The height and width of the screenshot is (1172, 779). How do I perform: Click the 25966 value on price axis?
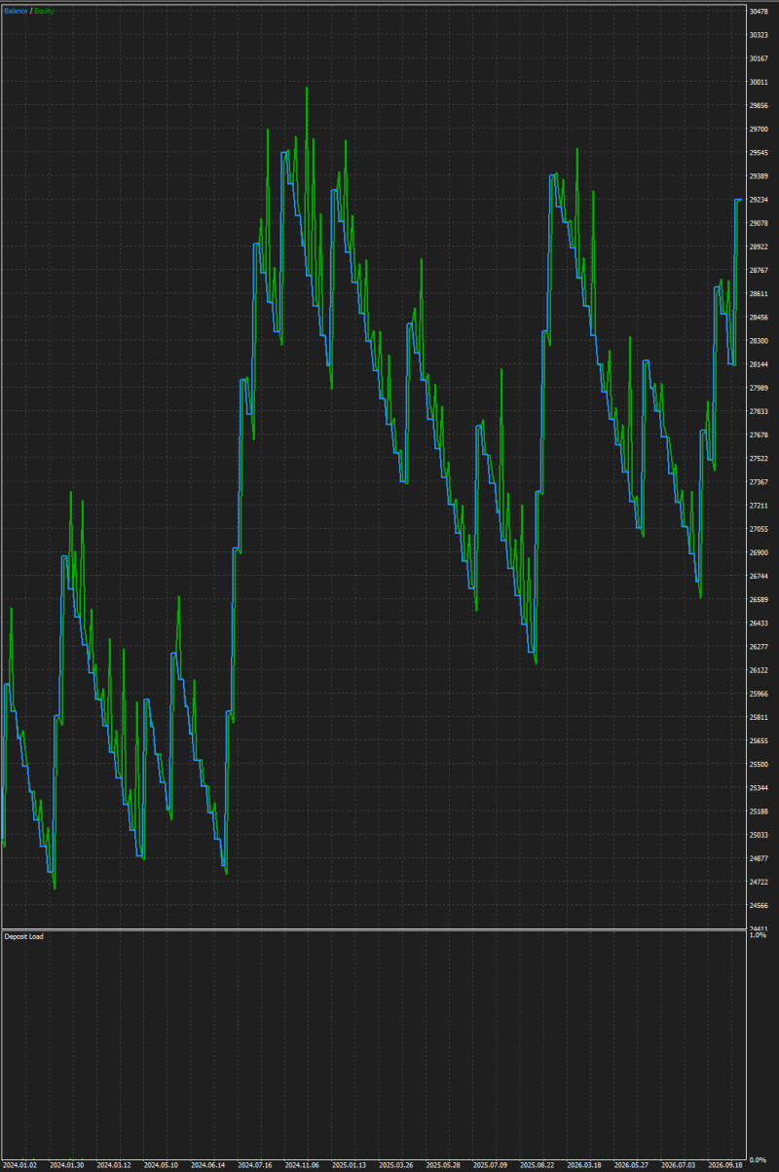click(x=760, y=694)
